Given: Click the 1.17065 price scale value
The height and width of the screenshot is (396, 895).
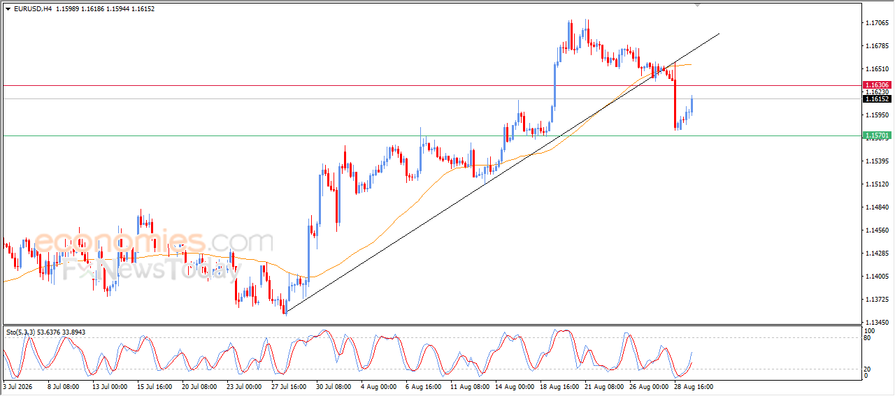Looking at the screenshot, I should tap(877, 23).
